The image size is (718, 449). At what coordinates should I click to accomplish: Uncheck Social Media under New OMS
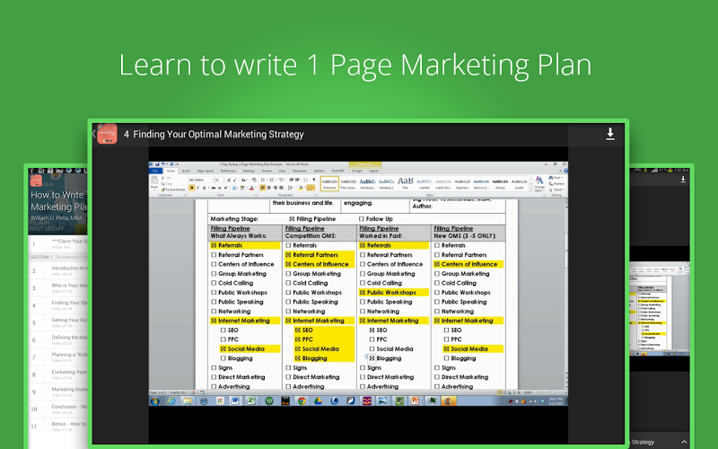[446, 349]
